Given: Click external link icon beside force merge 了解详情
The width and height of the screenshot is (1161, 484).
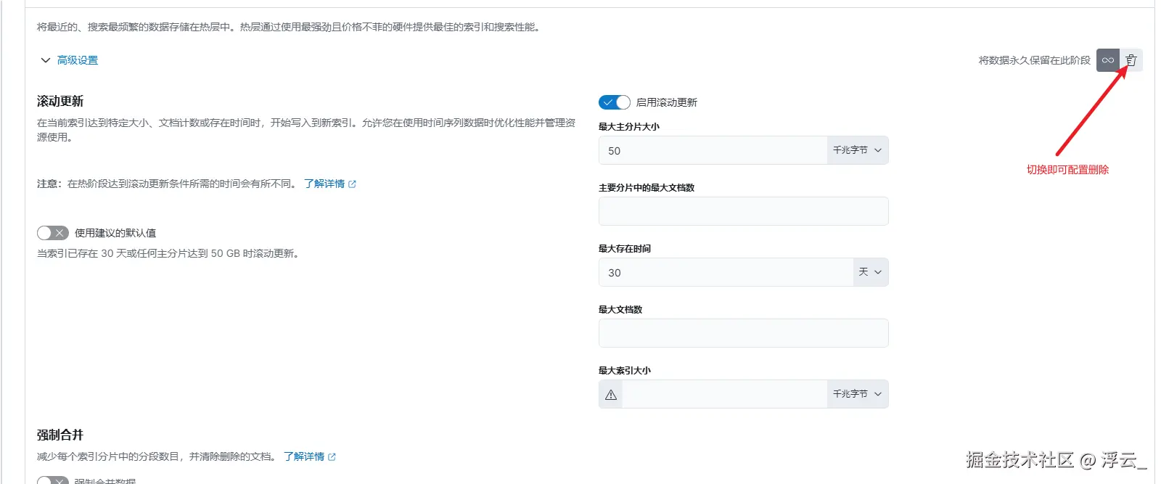Looking at the screenshot, I should point(332,457).
